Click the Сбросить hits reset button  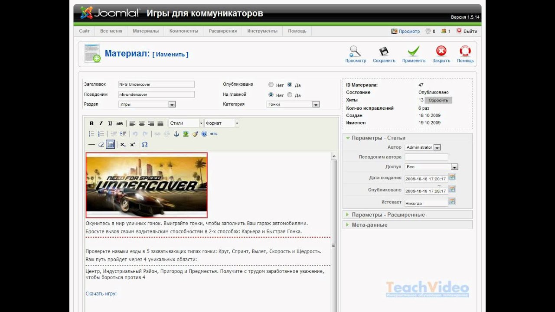pos(438,100)
